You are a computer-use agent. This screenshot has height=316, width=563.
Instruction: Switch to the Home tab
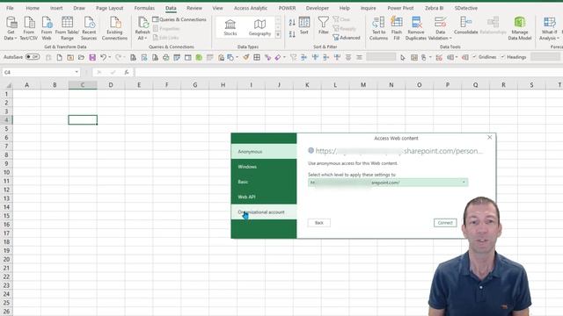coord(33,8)
